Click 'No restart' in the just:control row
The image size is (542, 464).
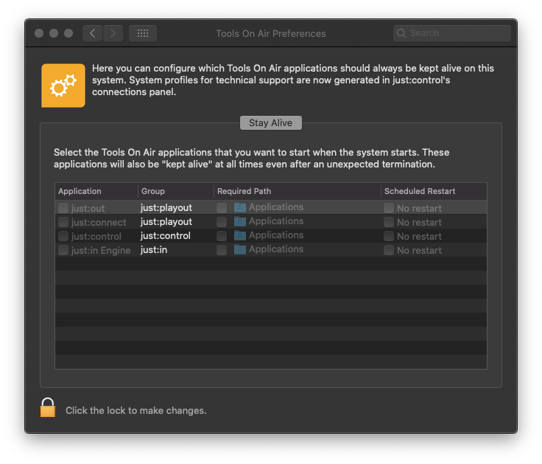click(x=419, y=236)
